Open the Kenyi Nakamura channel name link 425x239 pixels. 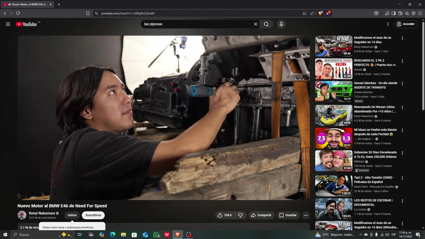tap(42, 213)
